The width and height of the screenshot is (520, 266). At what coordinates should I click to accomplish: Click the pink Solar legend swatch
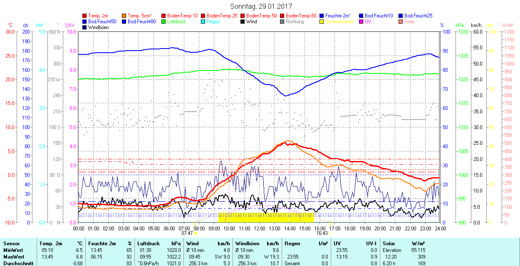(x=400, y=22)
